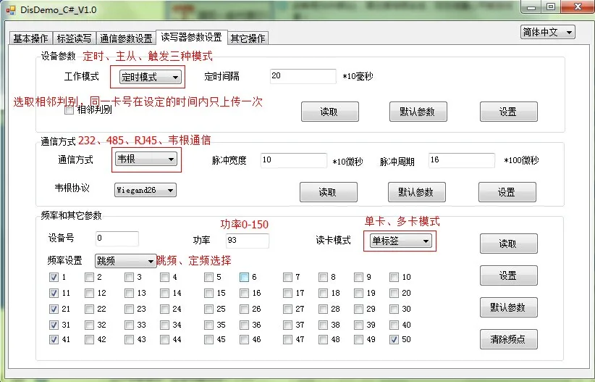Open the 简体中文 language selector
The height and width of the screenshot is (382, 595).
tap(547, 33)
